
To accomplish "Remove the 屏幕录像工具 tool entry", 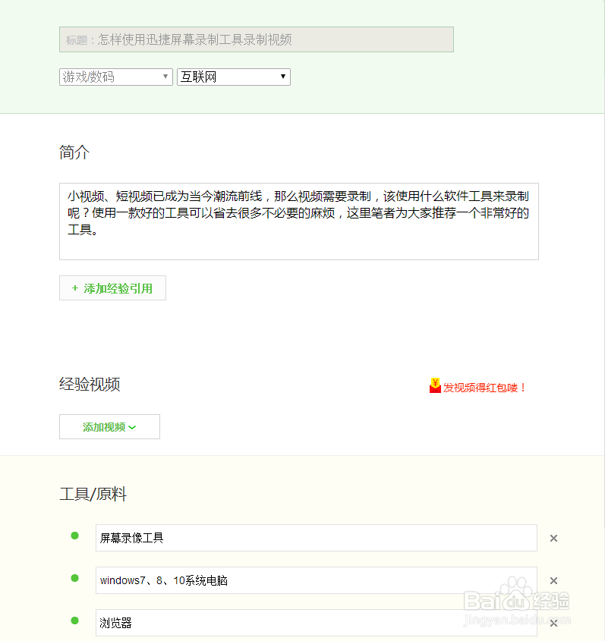I will [553, 538].
